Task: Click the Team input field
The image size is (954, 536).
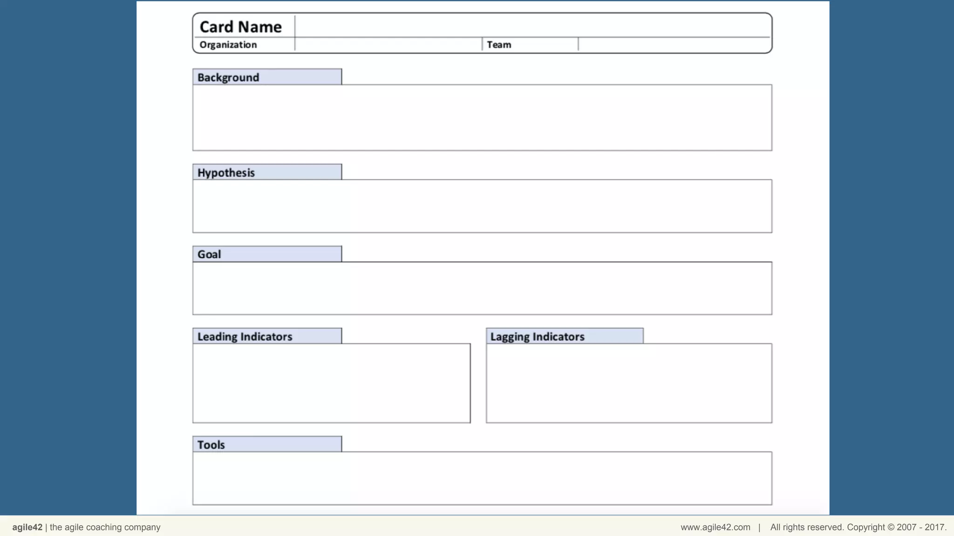Action: pos(674,45)
